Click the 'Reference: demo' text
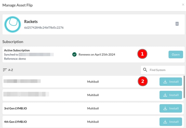Image resolution: width=186 pixels, height=128 pixels. click(x=15, y=59)
